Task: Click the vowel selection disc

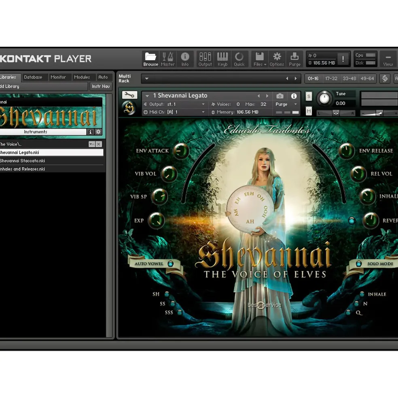Action: 250,209
